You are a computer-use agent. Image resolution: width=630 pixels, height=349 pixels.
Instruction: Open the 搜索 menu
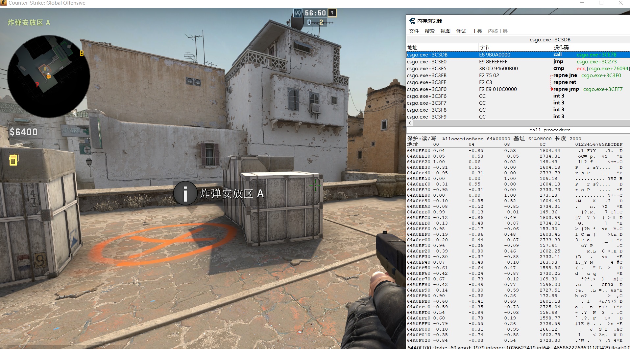point(429,31)
